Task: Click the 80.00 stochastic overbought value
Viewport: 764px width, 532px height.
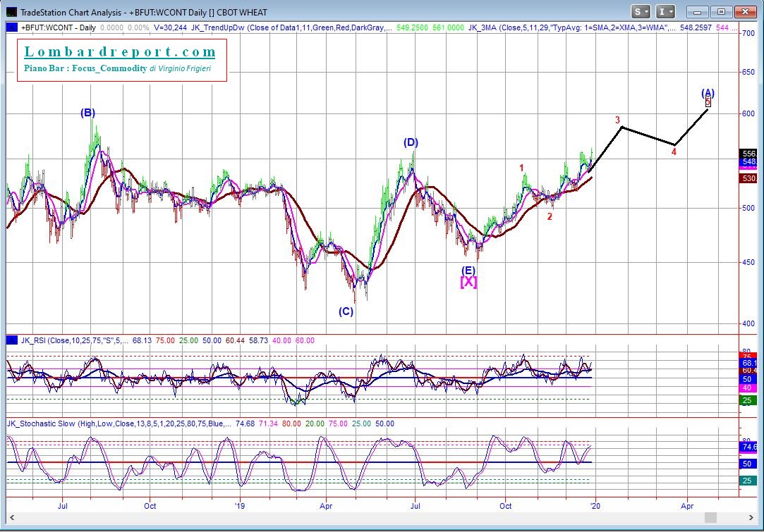Action: point(291,423)
